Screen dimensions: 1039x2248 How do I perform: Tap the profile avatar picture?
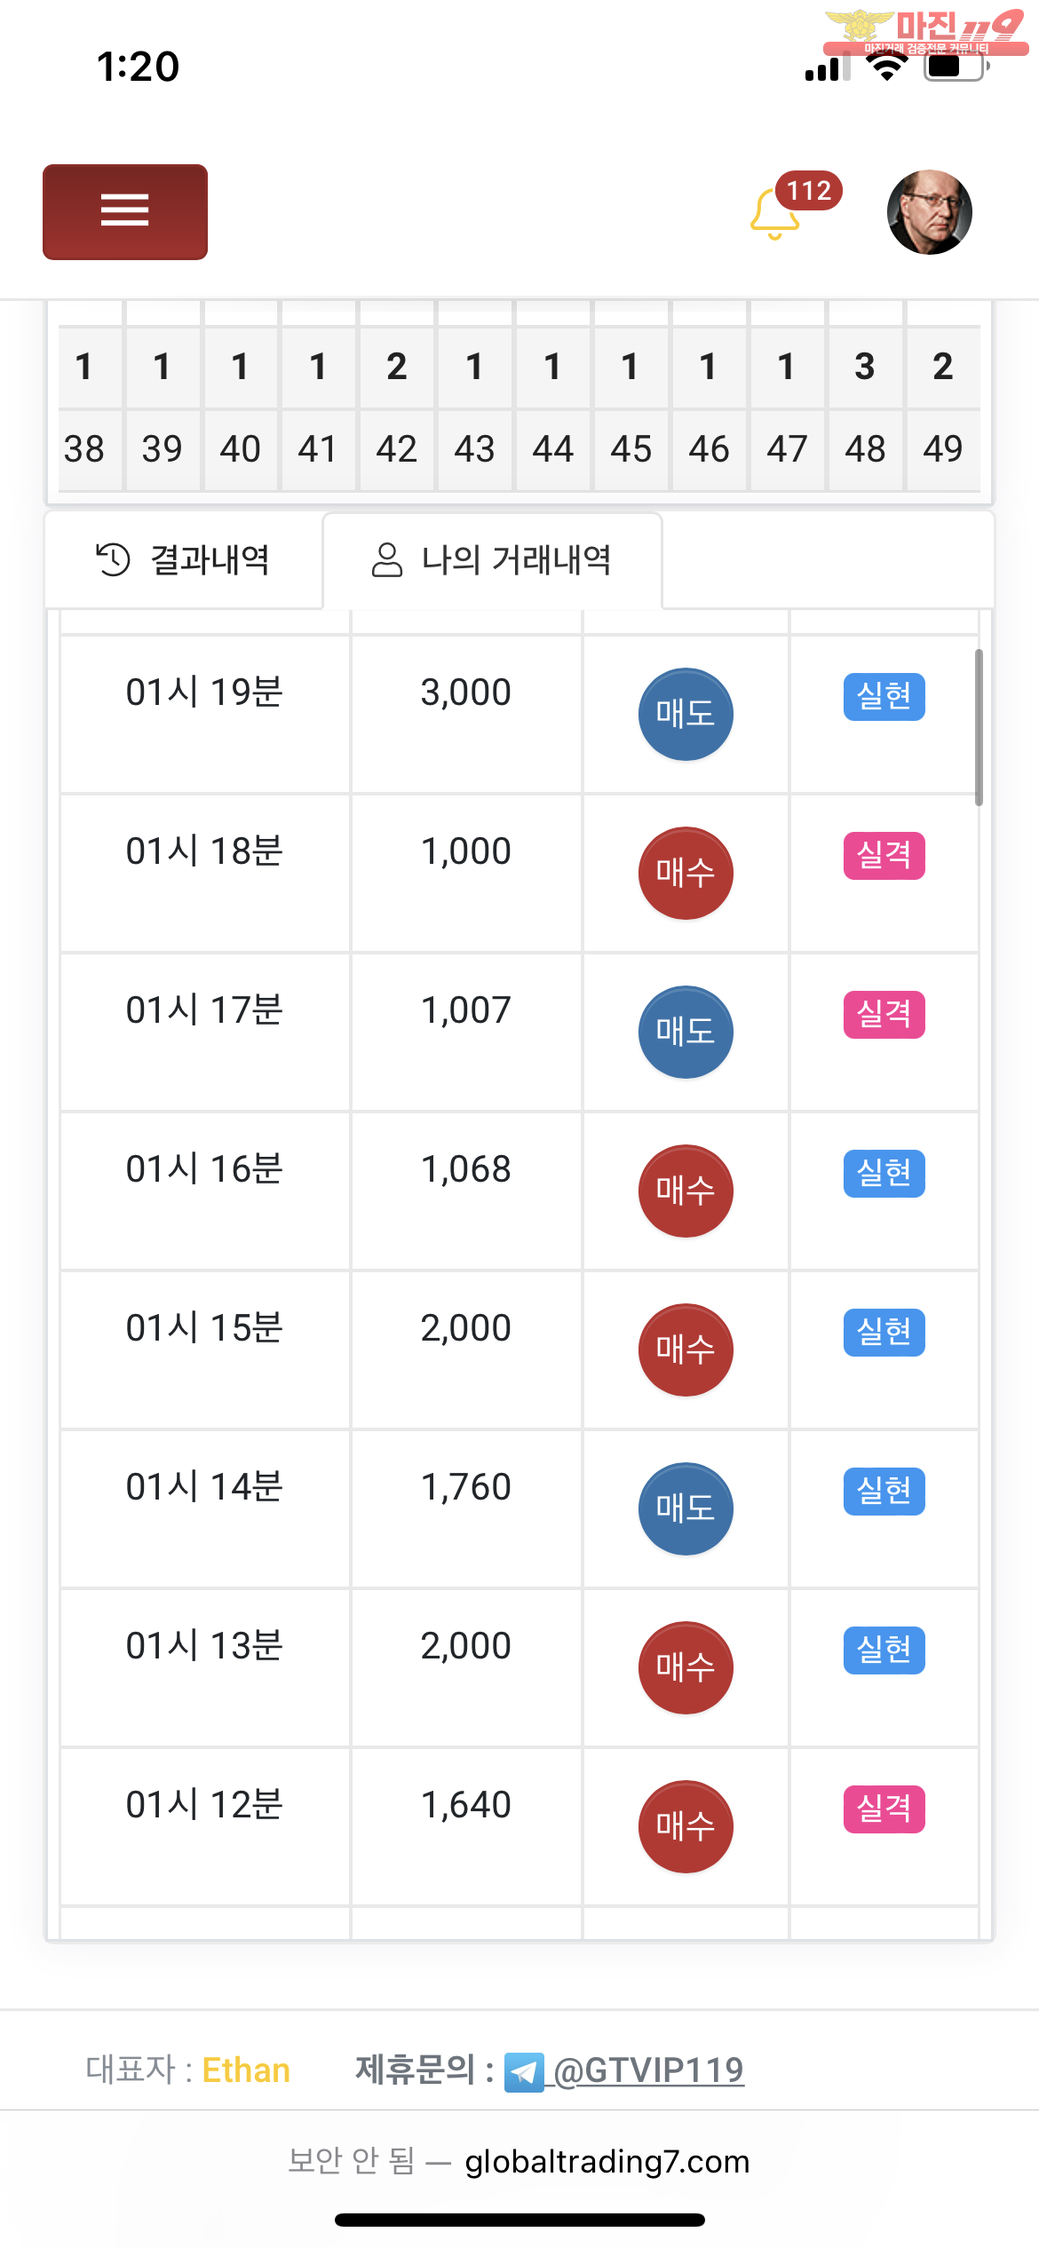(x=929, y=212)
